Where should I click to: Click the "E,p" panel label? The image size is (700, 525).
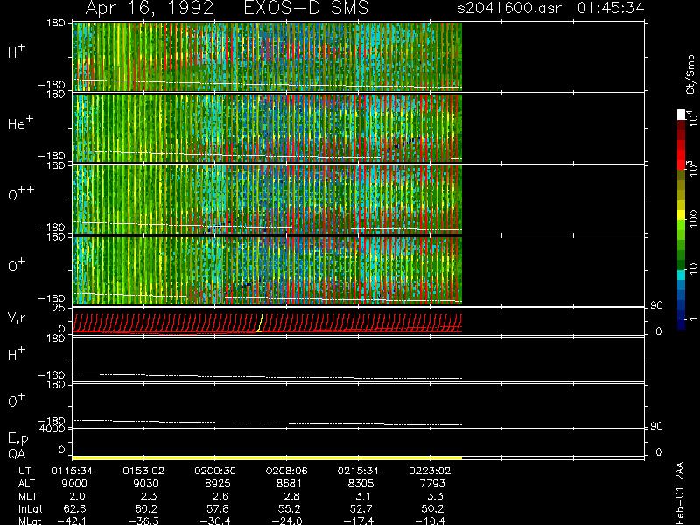[17, 438]
